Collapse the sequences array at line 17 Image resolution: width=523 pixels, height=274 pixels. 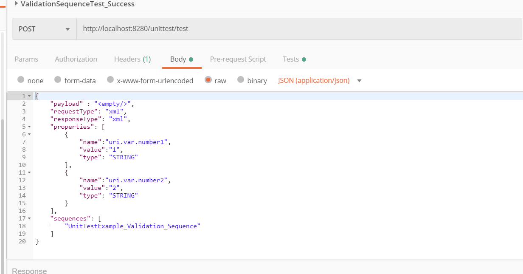[x=29, y=218]
